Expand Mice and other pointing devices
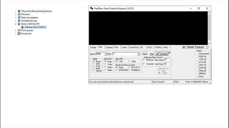 [15, 11]
